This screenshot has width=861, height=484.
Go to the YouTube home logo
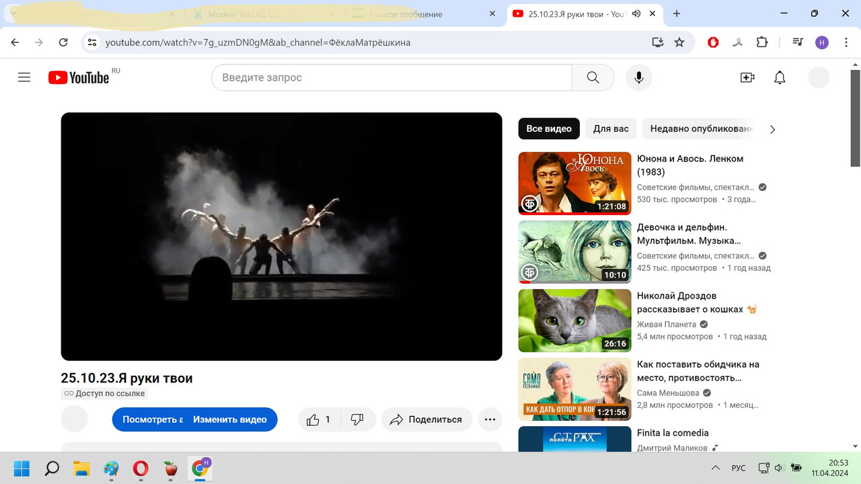click(79, 77)
